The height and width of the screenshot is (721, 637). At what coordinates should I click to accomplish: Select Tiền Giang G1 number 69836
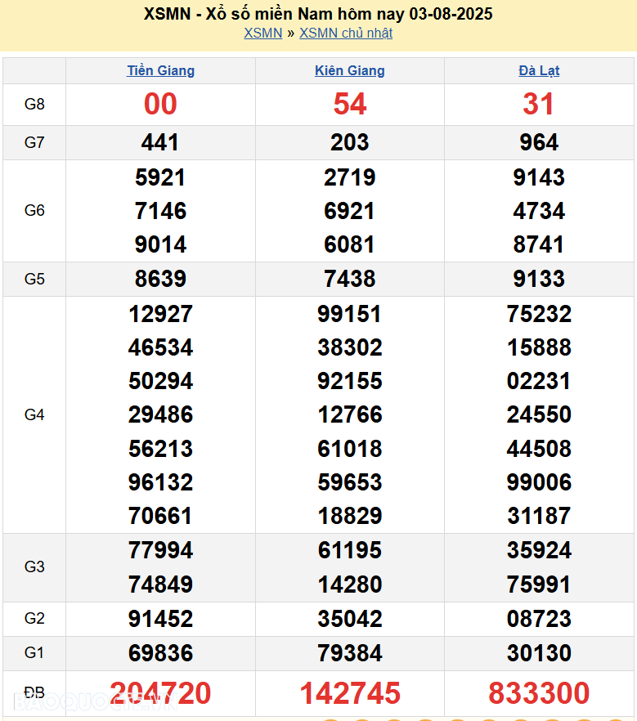[x=160, y=653]
